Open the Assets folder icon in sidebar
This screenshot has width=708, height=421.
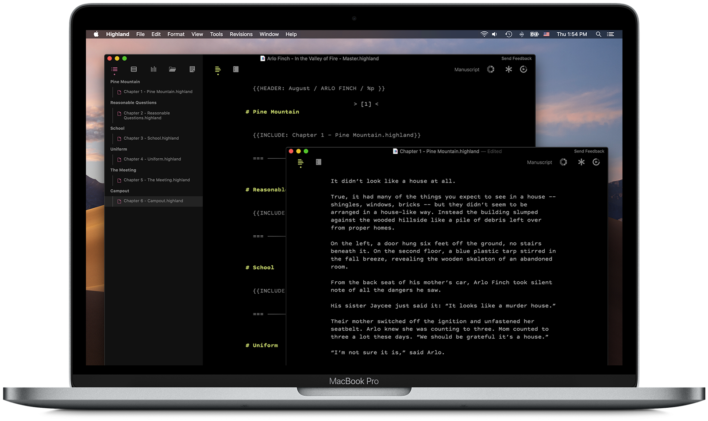(173, 69)
